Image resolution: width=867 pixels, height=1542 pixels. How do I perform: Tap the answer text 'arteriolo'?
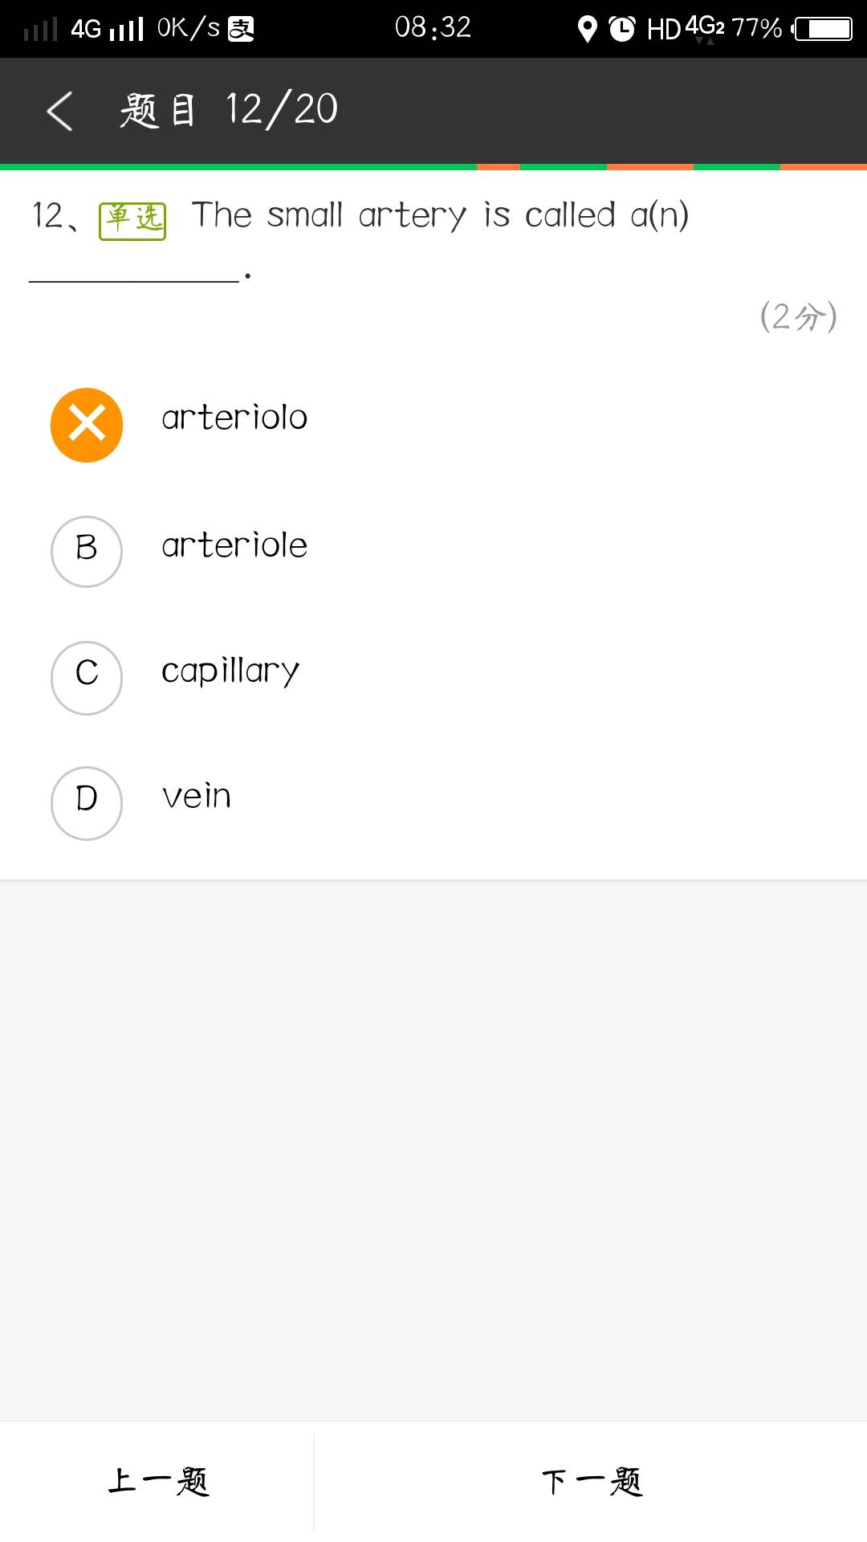(x=234, y=418)
